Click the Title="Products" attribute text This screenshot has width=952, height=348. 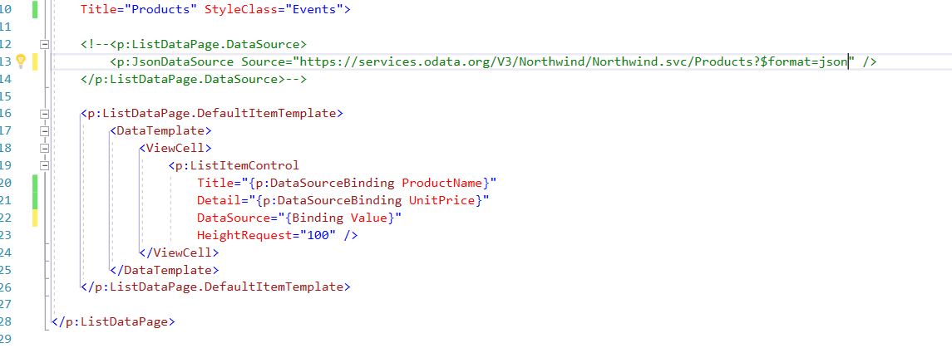139,10
